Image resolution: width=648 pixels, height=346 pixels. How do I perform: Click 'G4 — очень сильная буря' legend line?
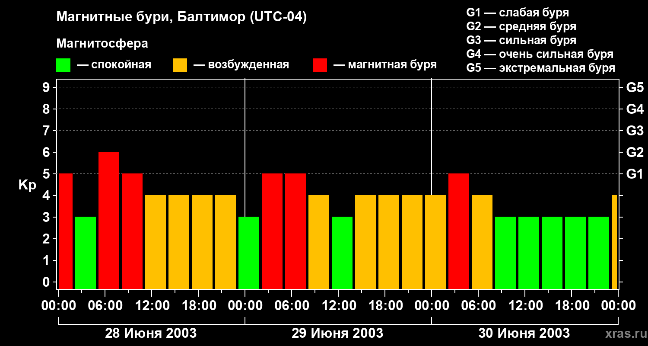[x=540, y=54]
